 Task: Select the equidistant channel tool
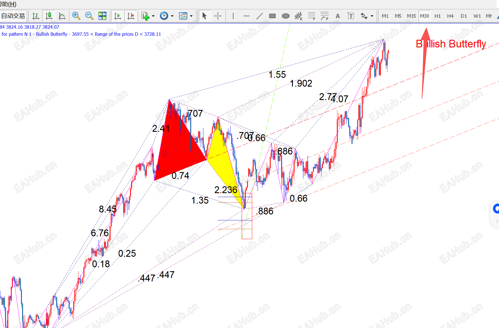click(298, 16)
